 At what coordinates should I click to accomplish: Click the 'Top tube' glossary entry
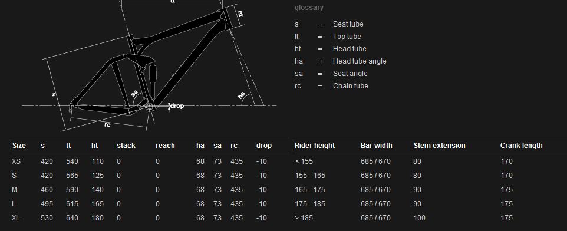coord(347,37)
